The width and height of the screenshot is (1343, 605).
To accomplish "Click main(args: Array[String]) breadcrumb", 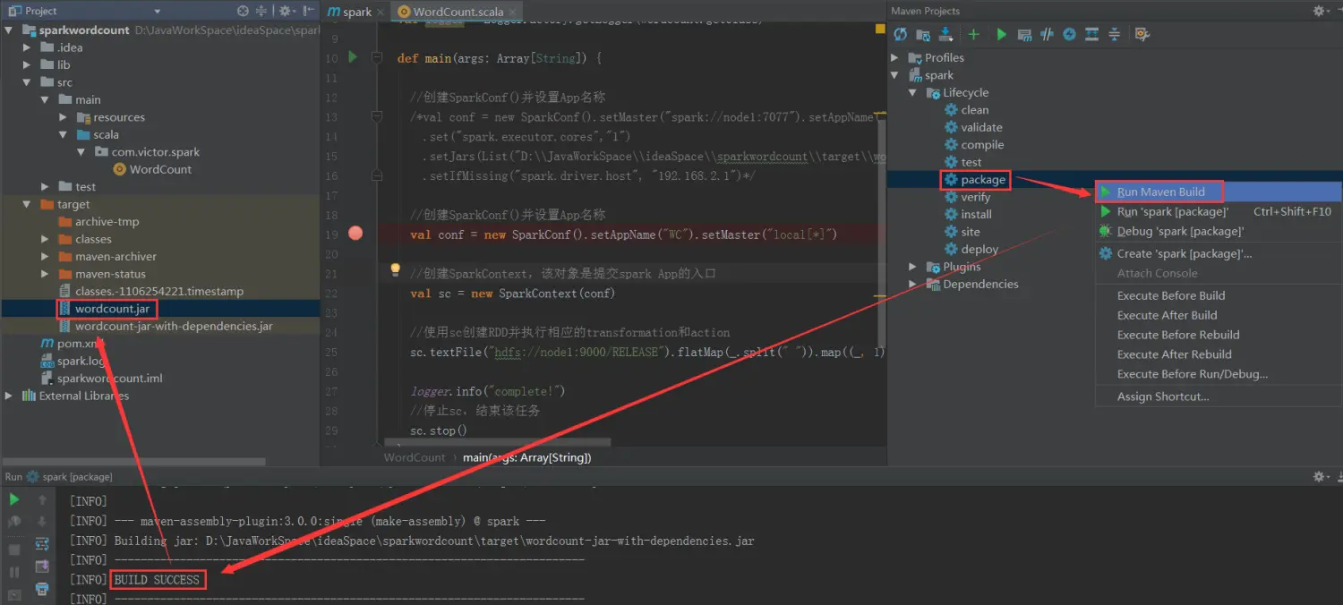I will (526, 457).
